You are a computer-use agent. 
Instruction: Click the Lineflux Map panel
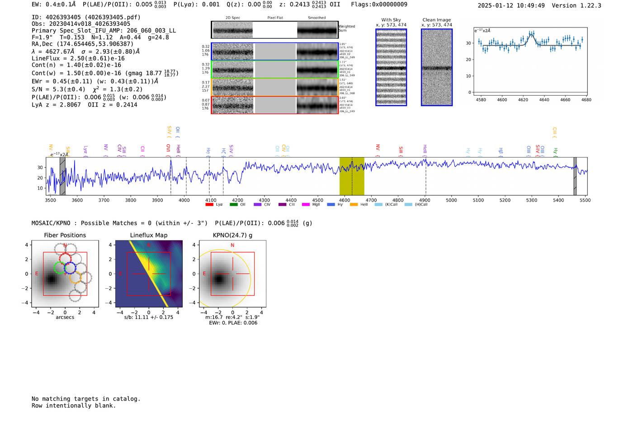click(149, 273)
